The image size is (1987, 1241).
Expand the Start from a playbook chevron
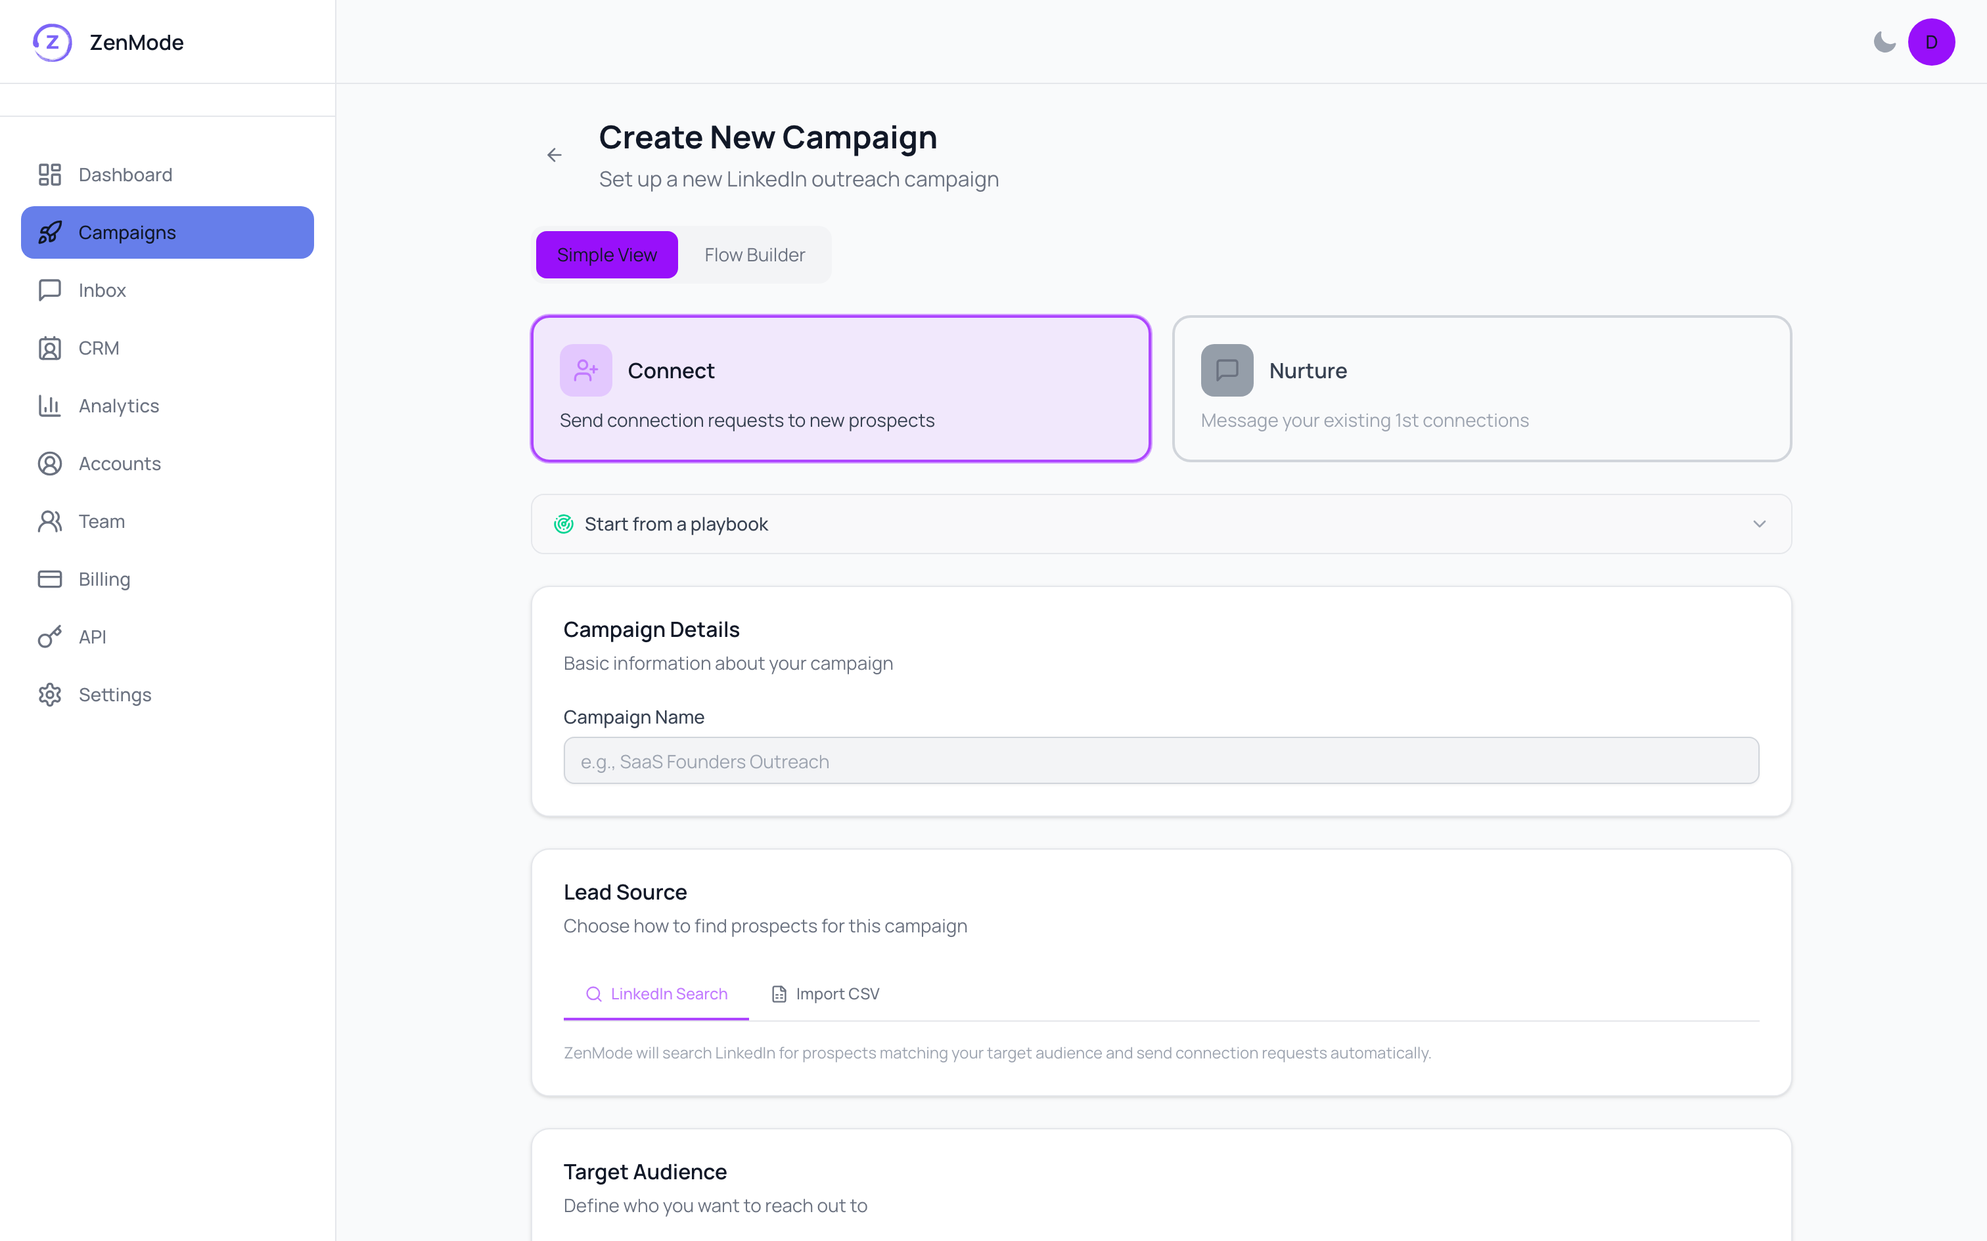[x=1759, y=524]
